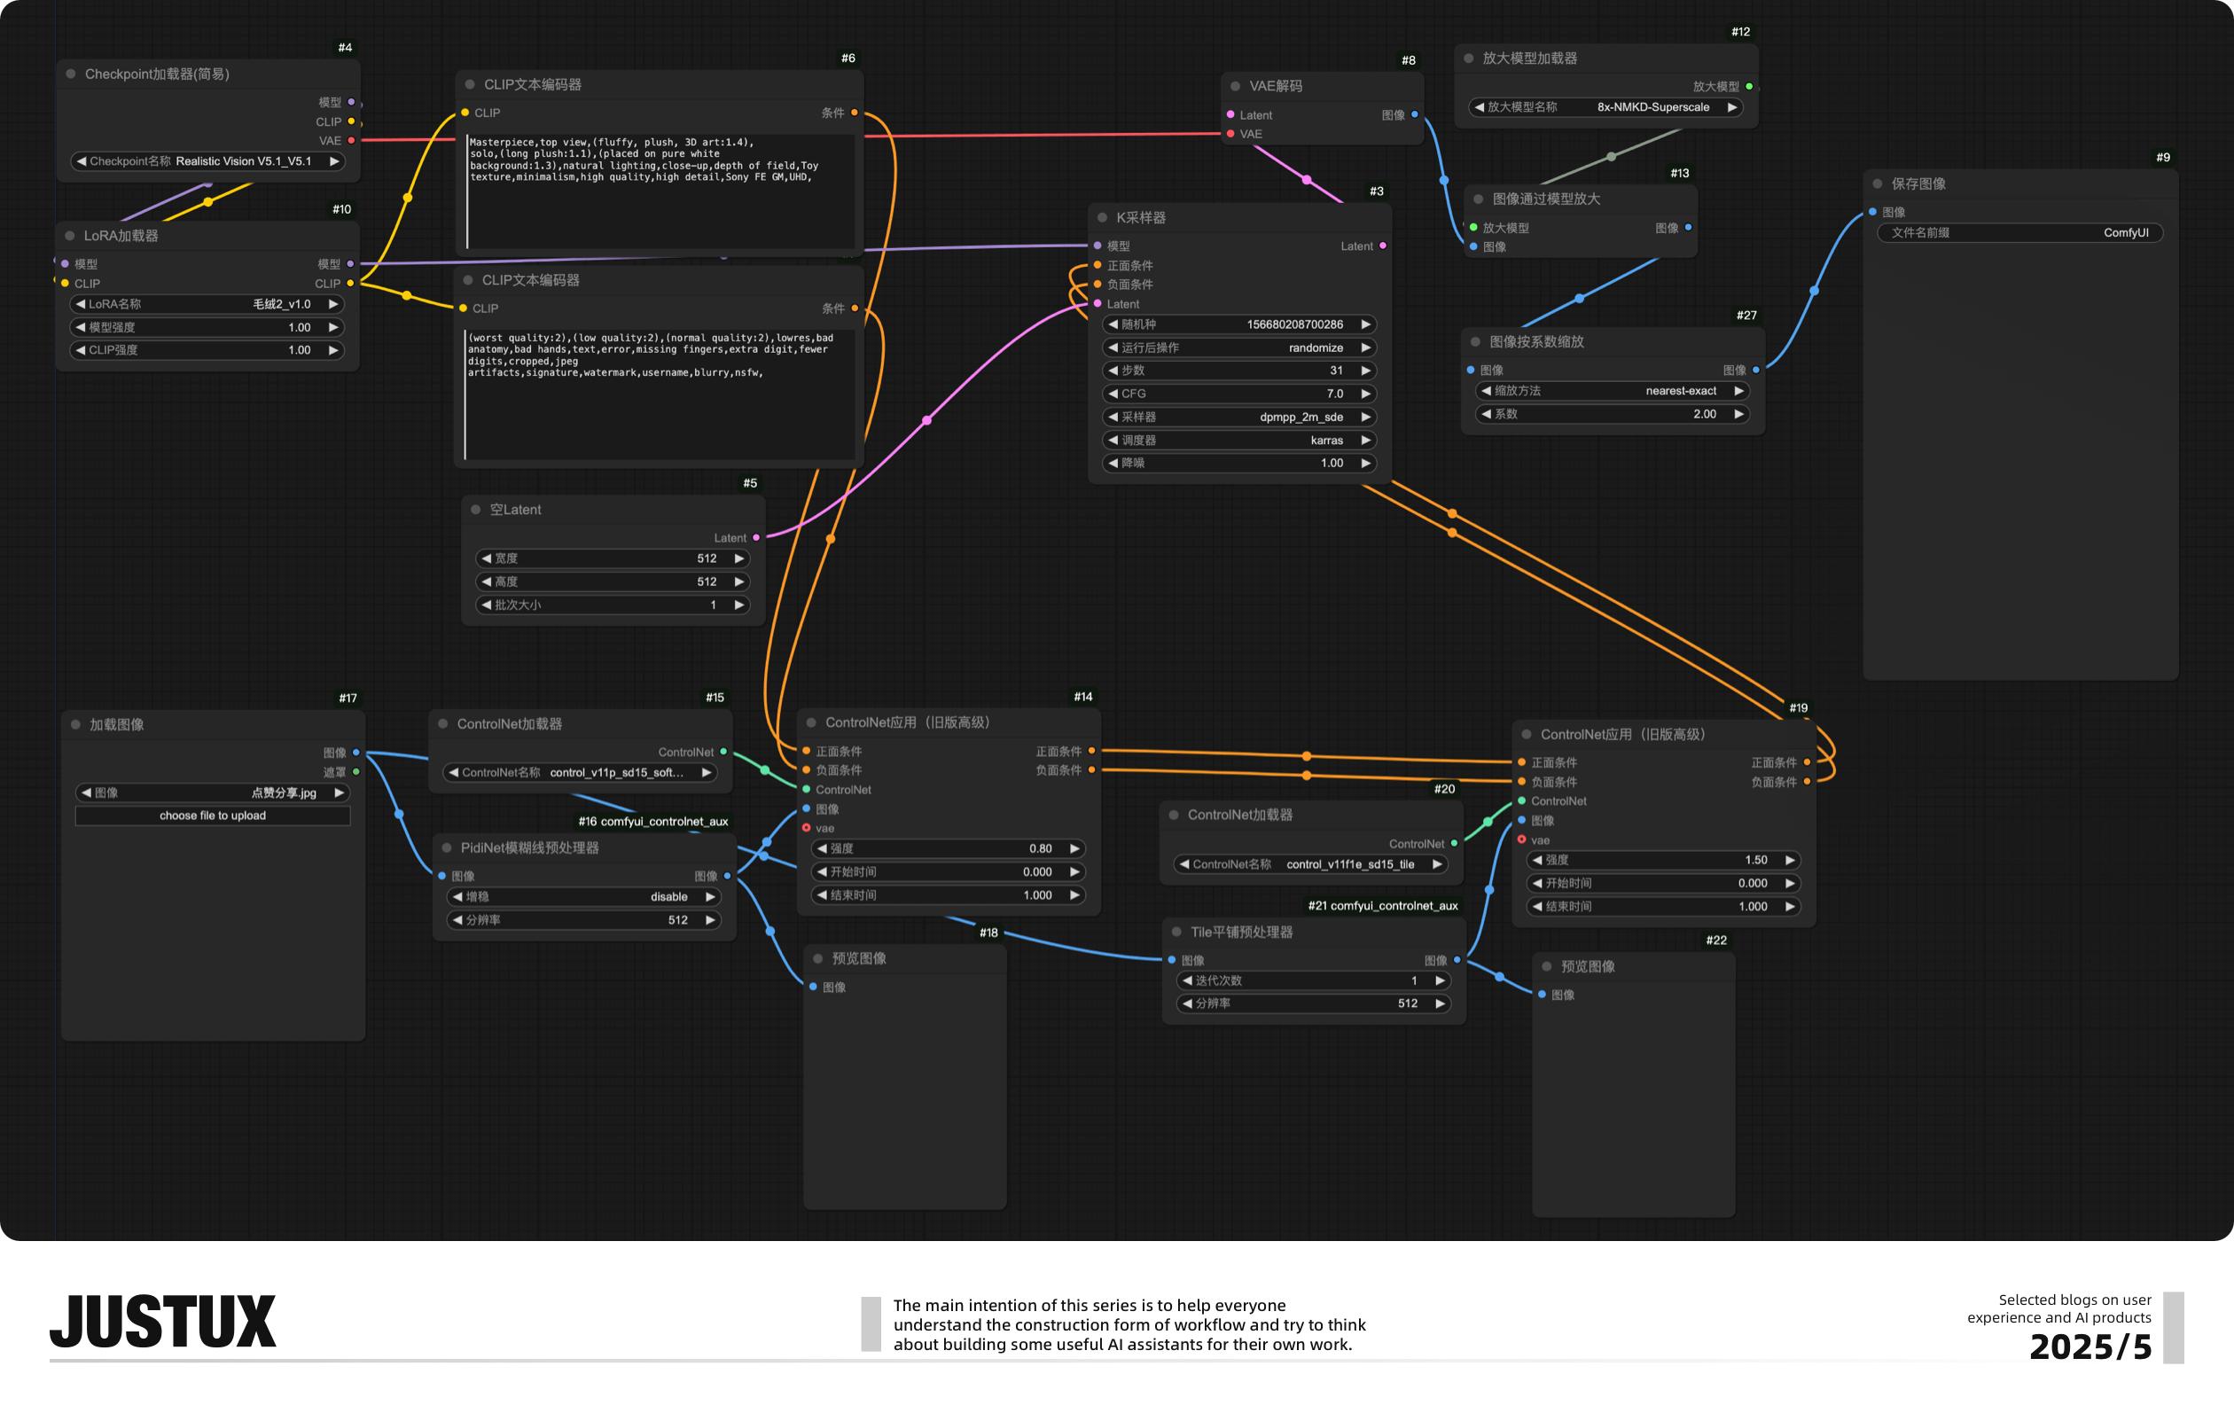
Task: Click the LoRA加载器 node collapse dot
Action: [69, 236]
